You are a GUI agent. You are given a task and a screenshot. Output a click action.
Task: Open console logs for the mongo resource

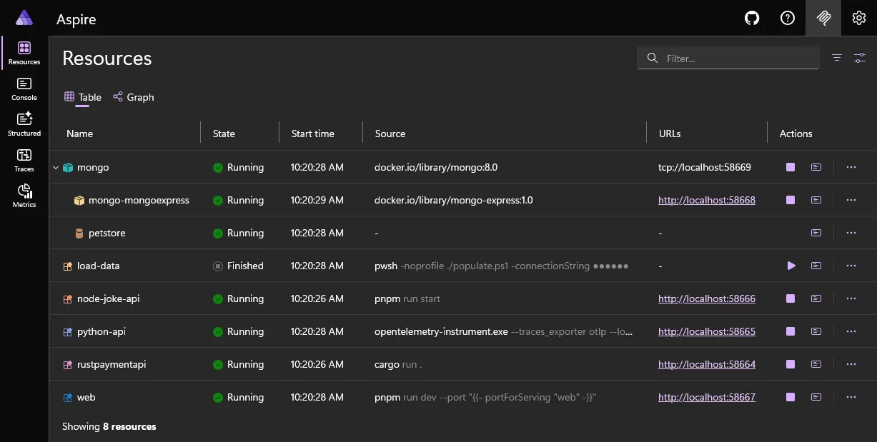click(x=816, y=167)
